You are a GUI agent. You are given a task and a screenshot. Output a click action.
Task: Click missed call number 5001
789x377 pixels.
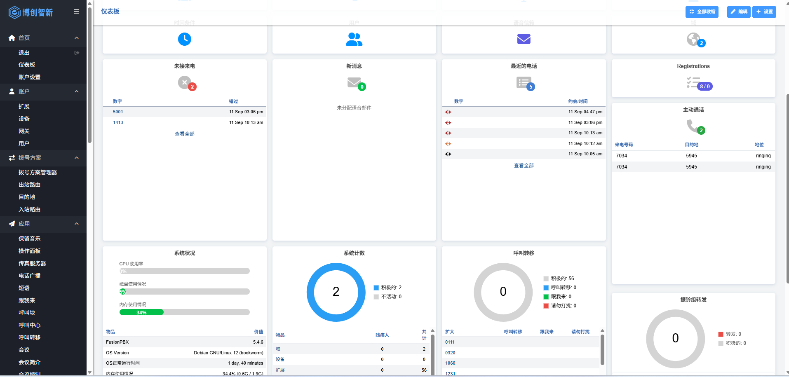[118, 112]
